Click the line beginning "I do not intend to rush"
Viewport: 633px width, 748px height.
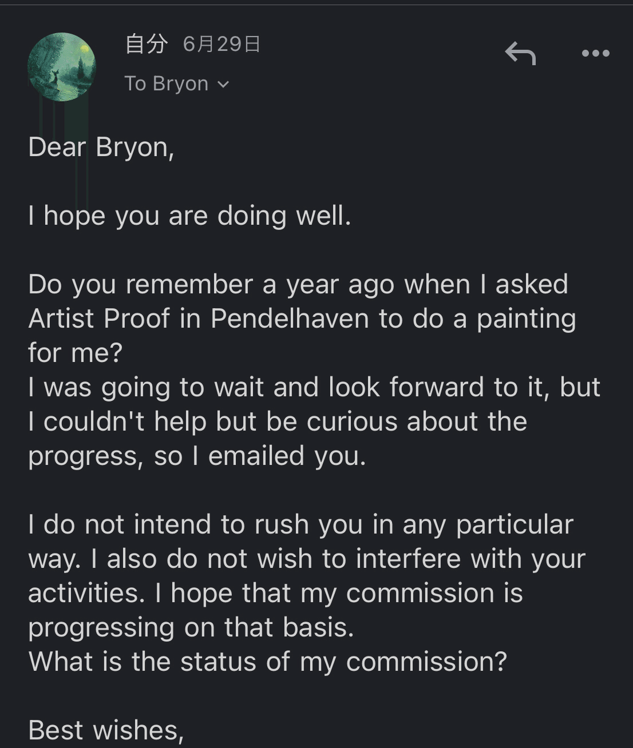301,524
